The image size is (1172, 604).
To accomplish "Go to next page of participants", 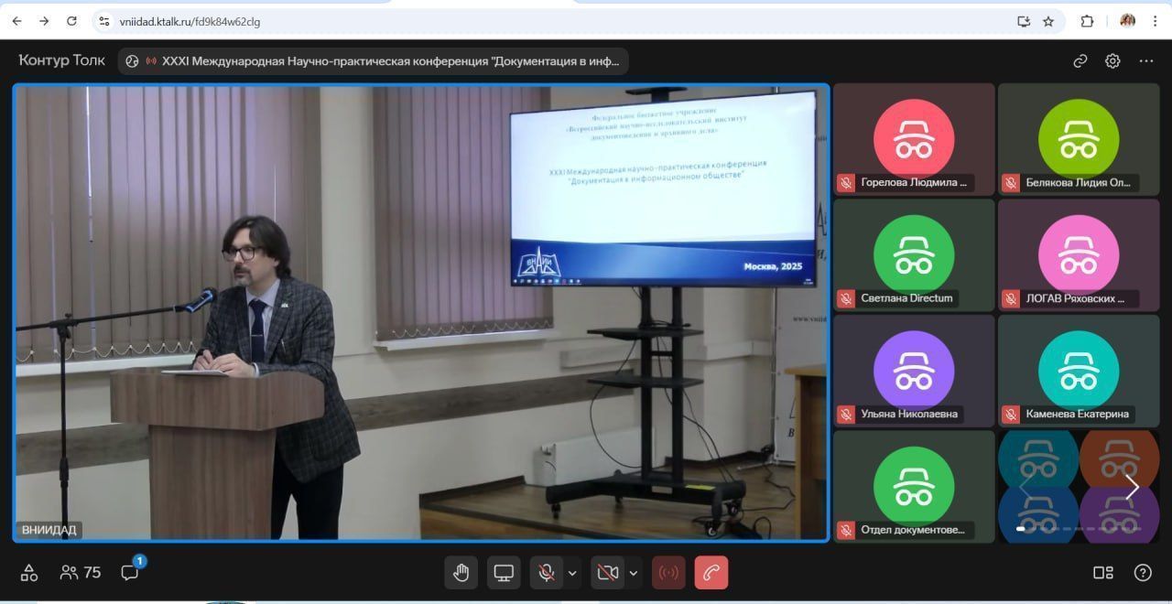I will coord(1132,488).
